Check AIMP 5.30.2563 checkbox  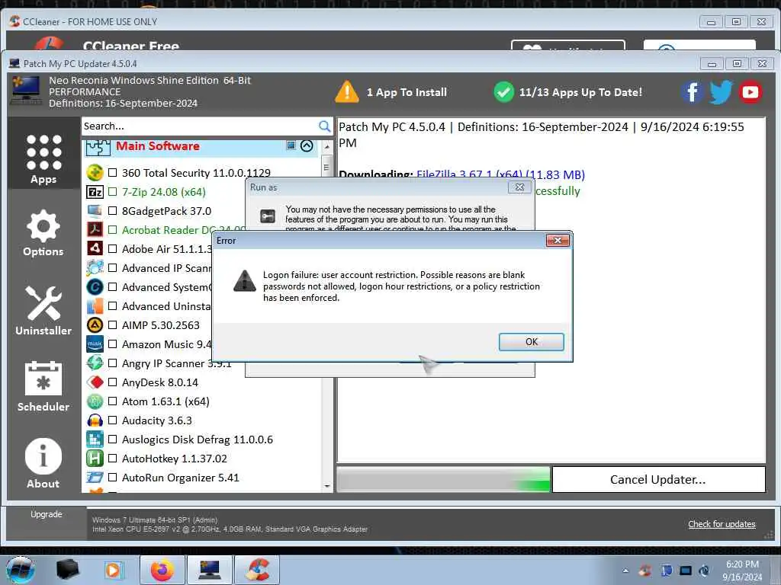[113, 324]
